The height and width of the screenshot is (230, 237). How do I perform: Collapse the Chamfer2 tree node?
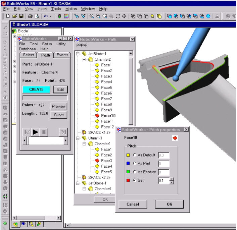pyautogui.click(x=84, y=59)
